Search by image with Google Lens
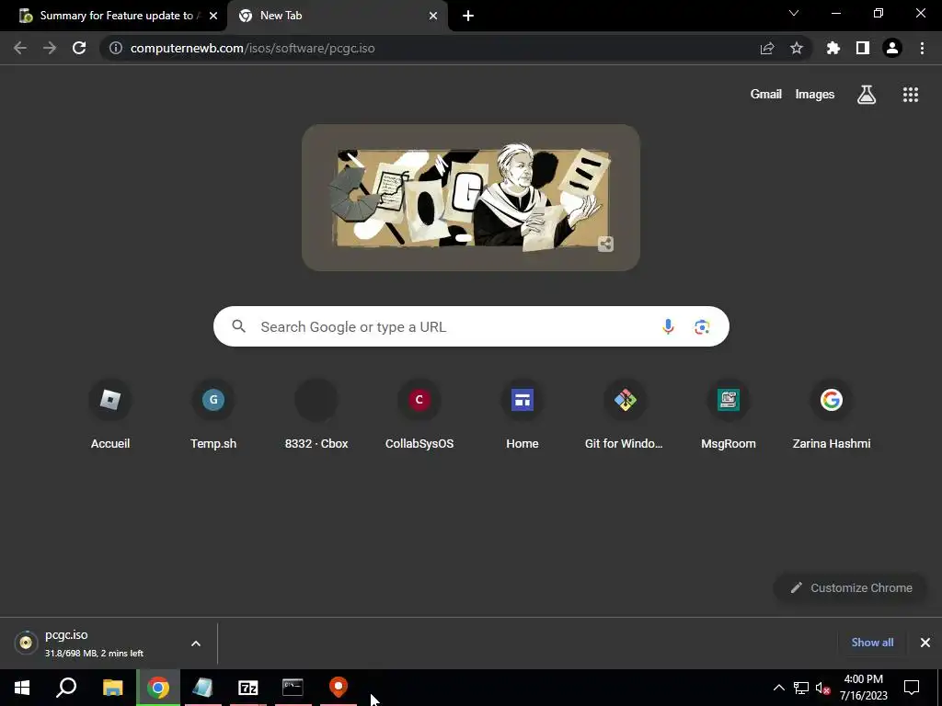This screenshot has width=942, height=706. click(x=702, y=326)
